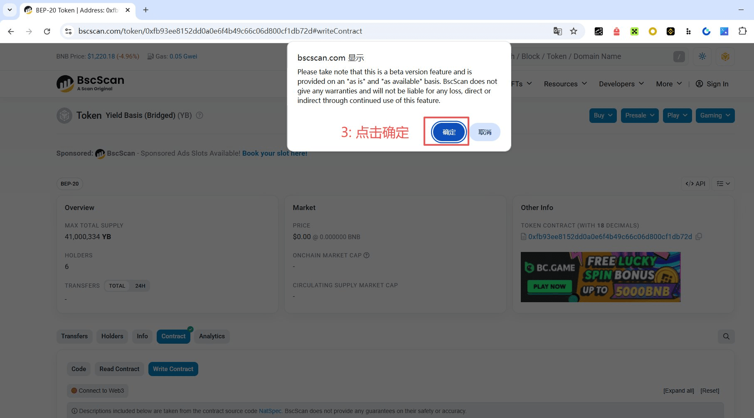
Task: Open the Gaming dropdown
Action: (715, 115)
